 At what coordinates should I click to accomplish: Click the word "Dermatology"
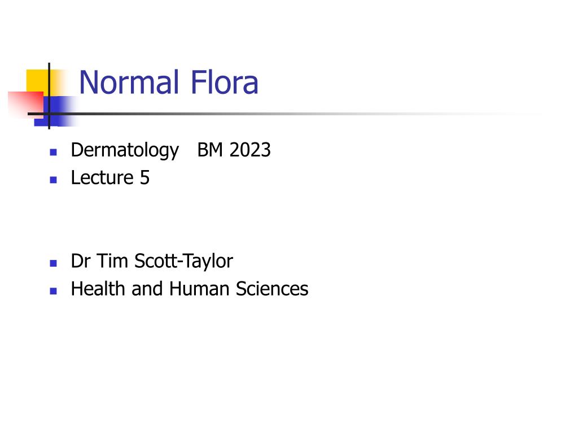coord(125,150)
